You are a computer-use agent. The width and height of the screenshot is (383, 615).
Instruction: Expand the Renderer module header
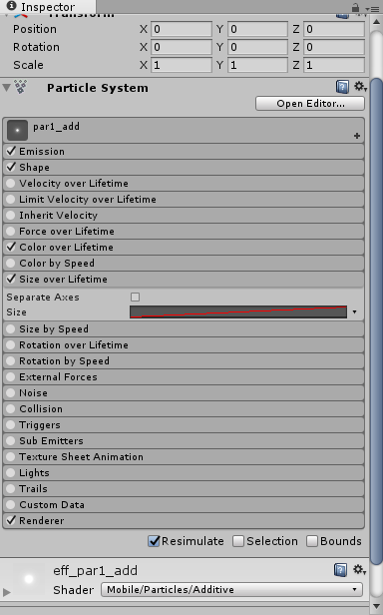[184, 520]
